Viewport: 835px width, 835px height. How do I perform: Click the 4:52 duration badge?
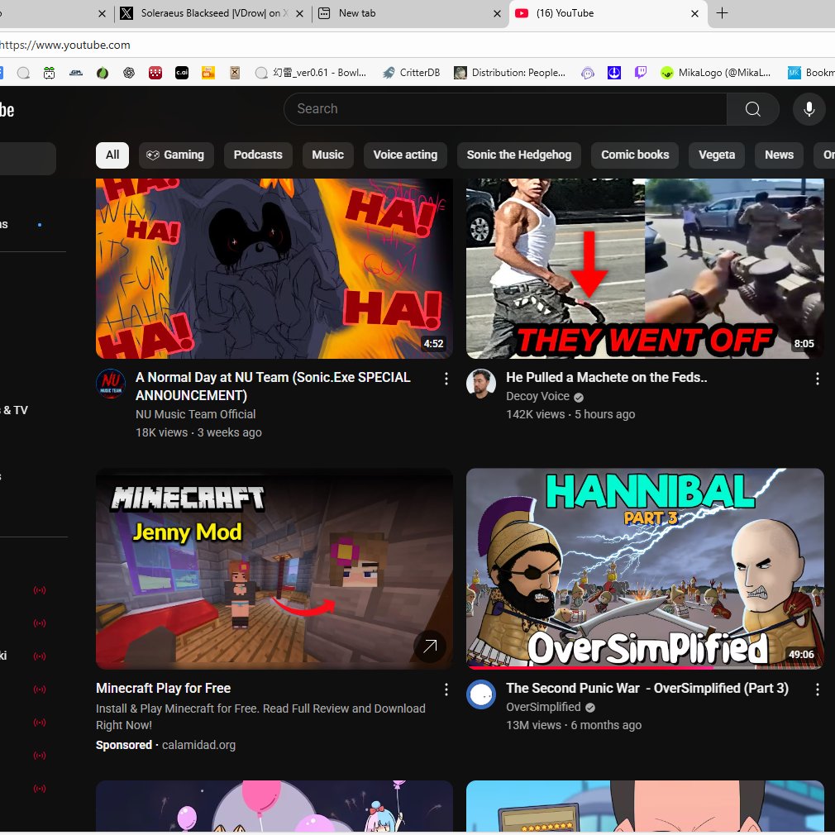tap(433, 344)
